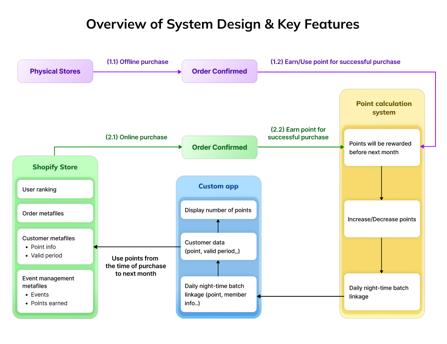Click the User ranking box
Screen dimensions: 447x344
[x=55, y=189]
